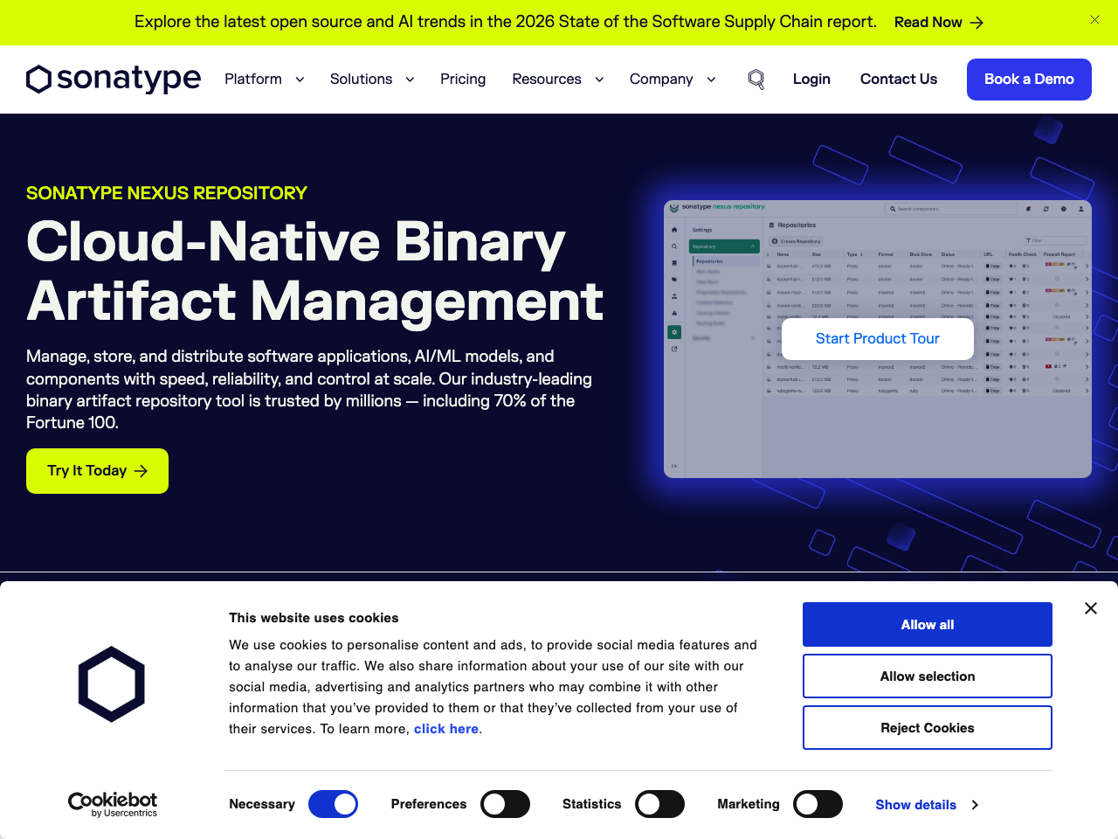The image size is (1118, 839).
Task: Dismiss the announcement banner with X
Action: 1094,19
